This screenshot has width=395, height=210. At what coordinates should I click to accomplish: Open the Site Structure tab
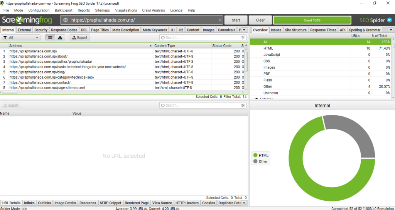[x=295, y=30]
